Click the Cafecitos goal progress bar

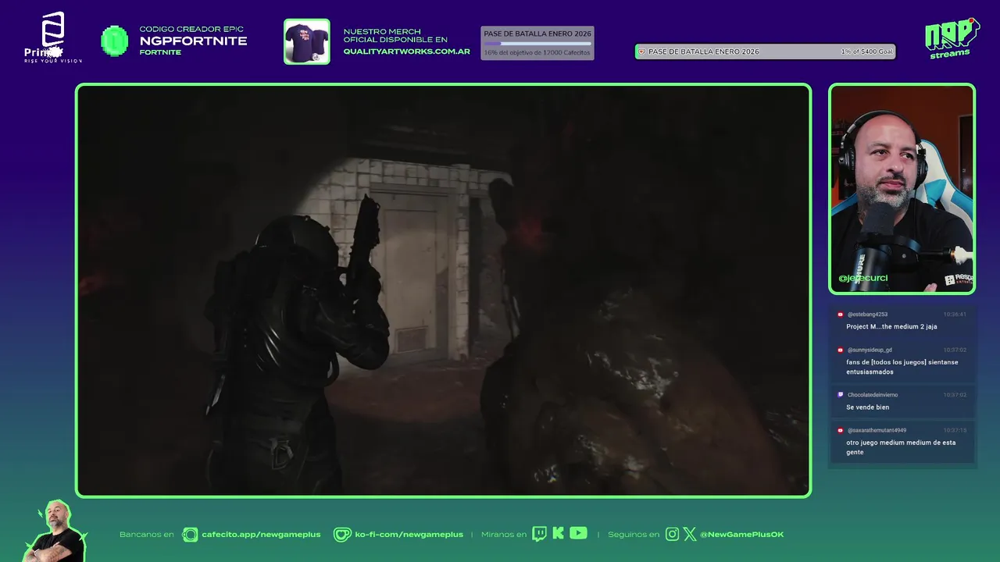tap(537, 44)
